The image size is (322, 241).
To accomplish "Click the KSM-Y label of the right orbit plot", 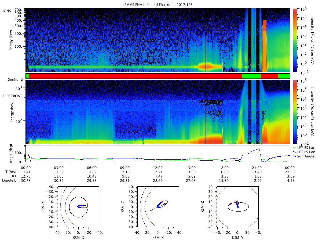I will [238, 238].
